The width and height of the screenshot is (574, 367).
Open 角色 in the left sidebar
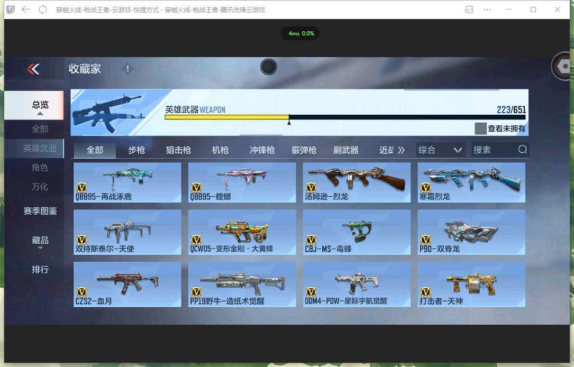coord(40,168)
